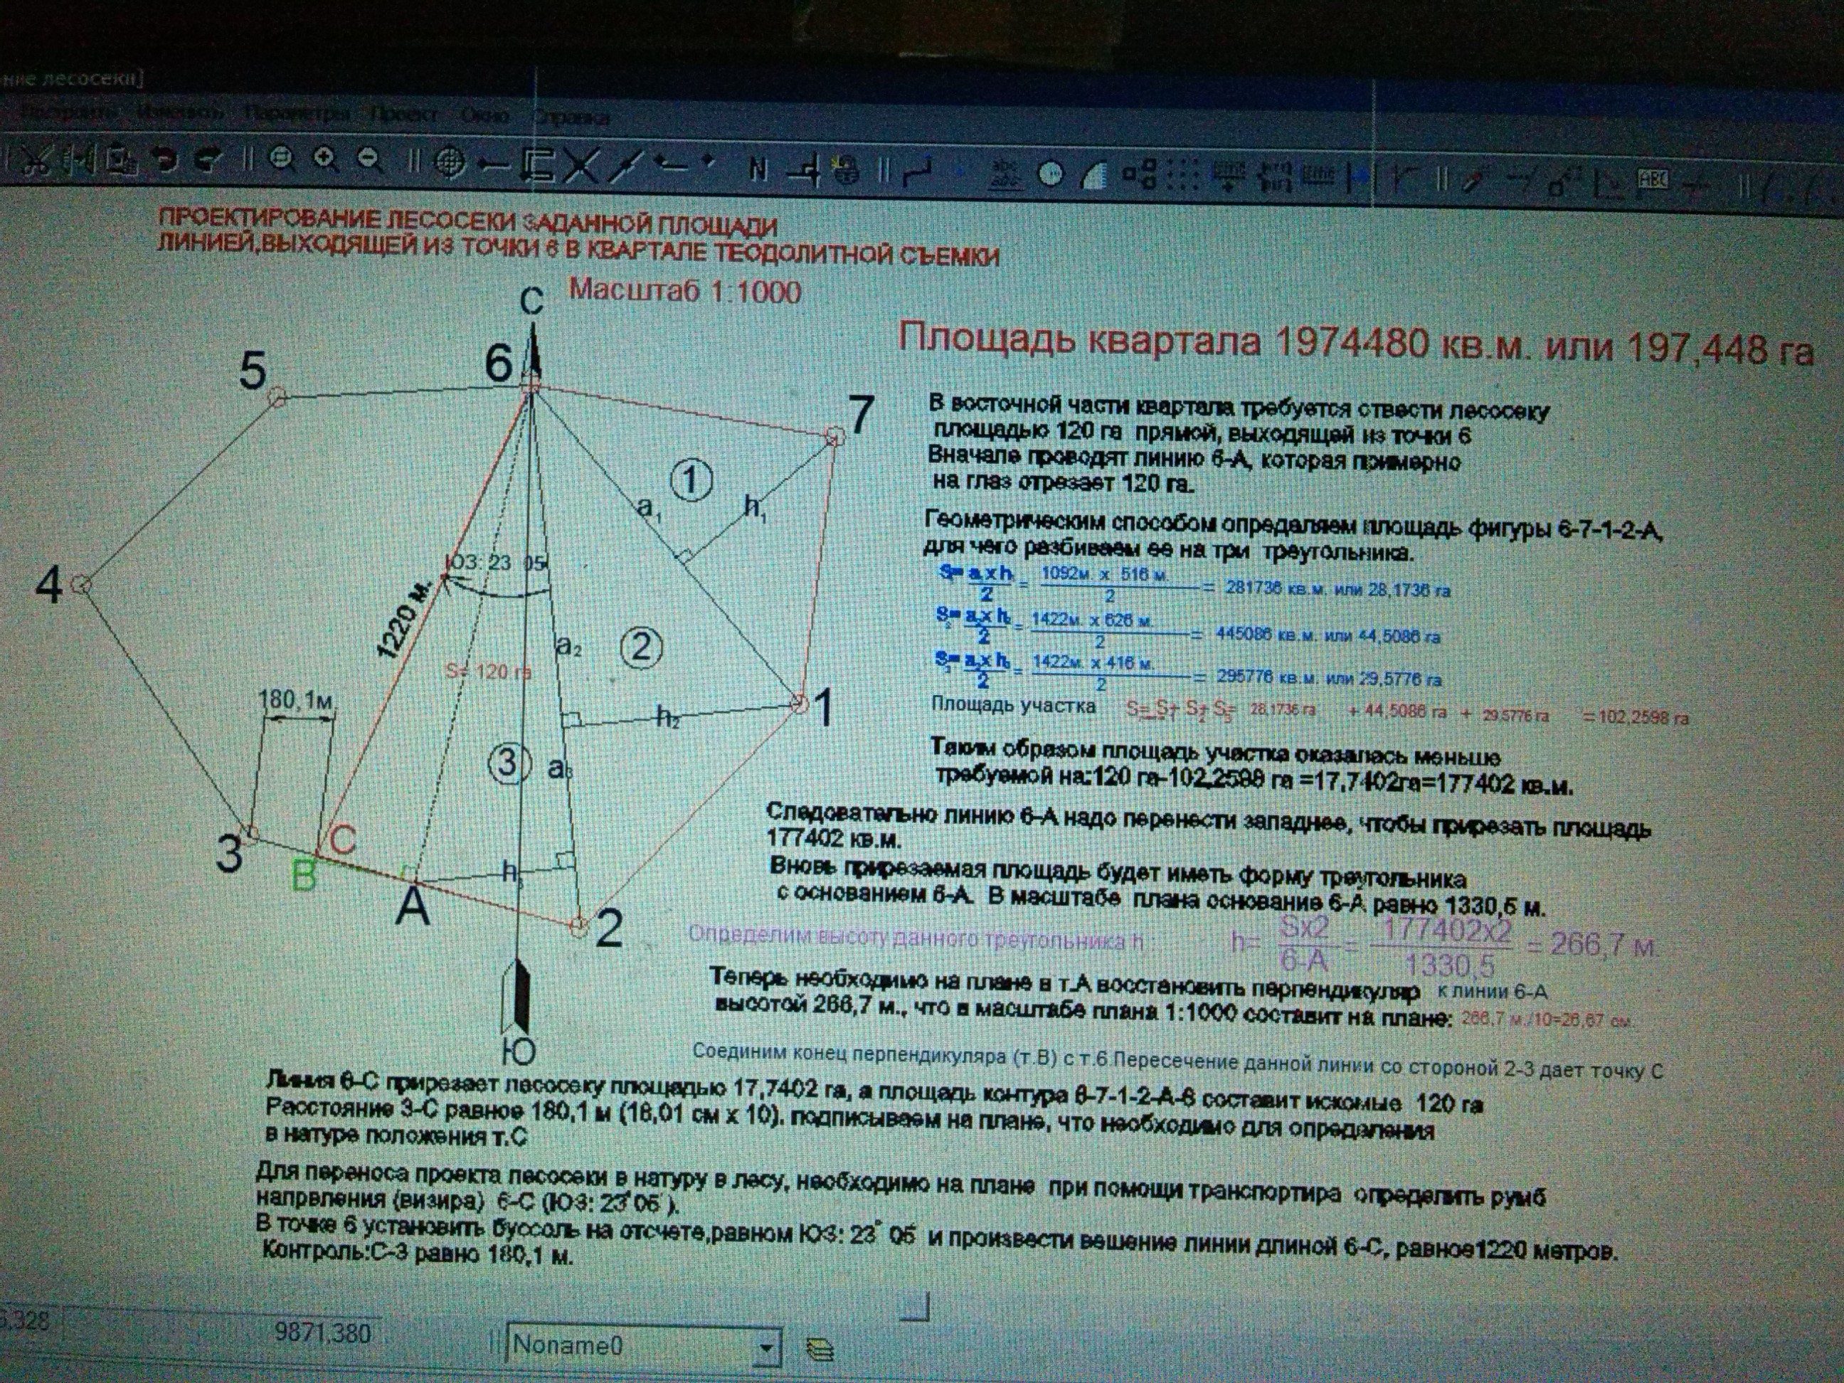Open the Проект menu
This screenshot has width=1844, height=1383.
coord(404,115)
